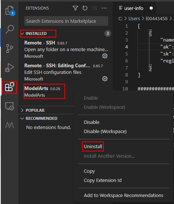Open the Search view icon
This screenshot has height=204, width=174.
tap(10, 29)
